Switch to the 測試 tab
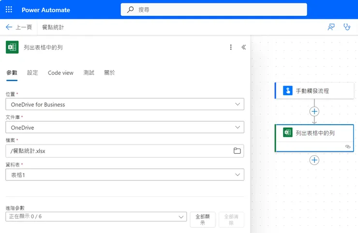Image resolution: width=358 pixels, height=233 pixels. pyautogui.click(x=89, y=73)
